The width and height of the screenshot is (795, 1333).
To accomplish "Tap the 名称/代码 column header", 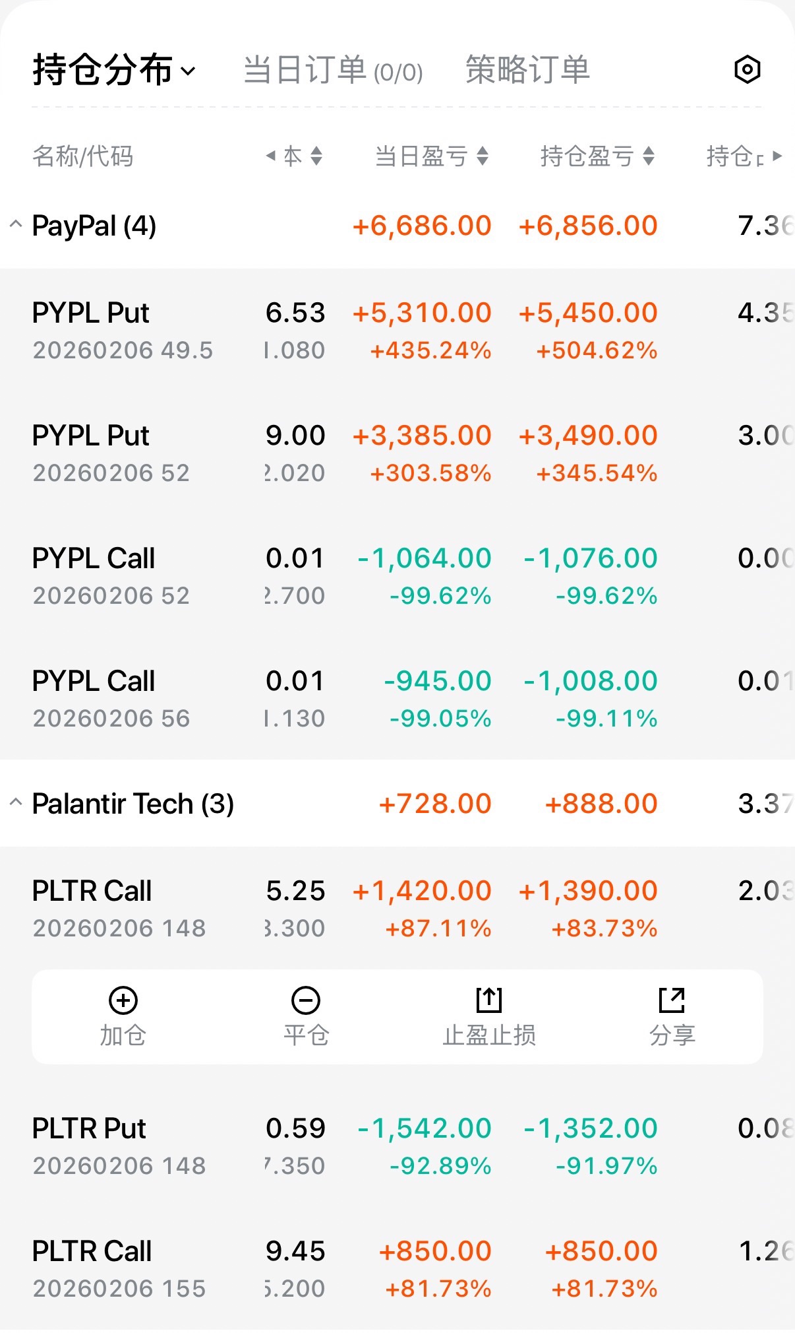I will point(83,156).
